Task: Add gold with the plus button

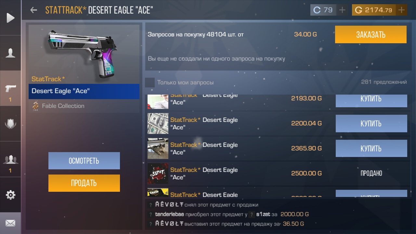Action: click(x=402, y=10)
